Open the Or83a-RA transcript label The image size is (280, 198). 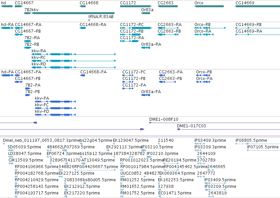coord(151,44)
